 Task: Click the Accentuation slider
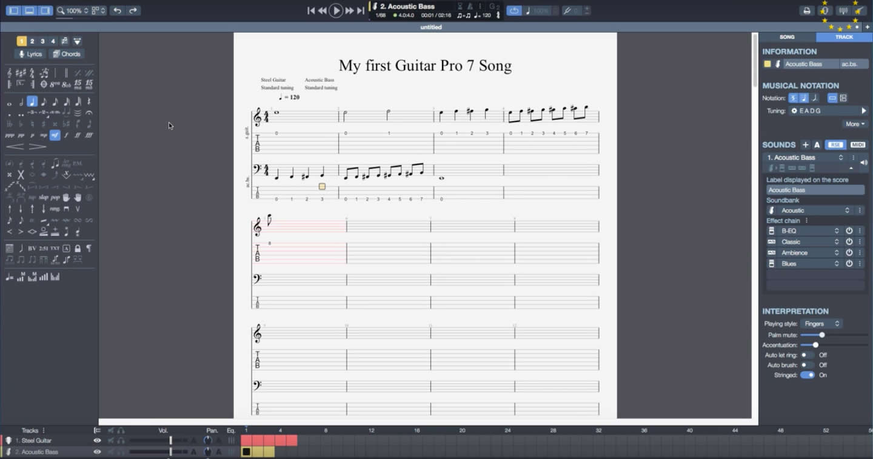tap(834, 345)
